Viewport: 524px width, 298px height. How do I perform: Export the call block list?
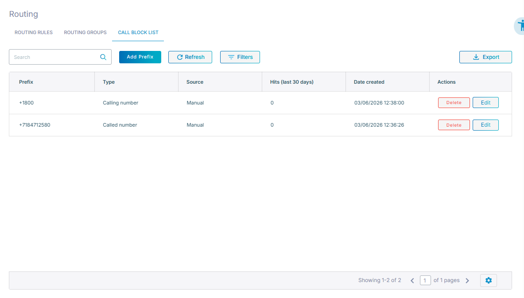click(485, 57)
